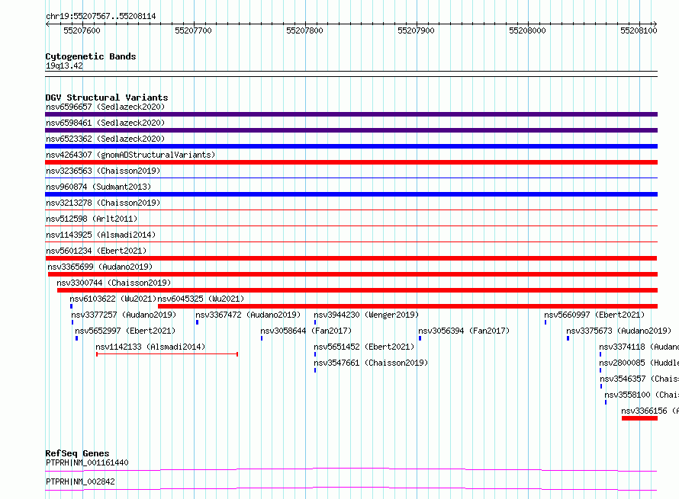Viewport: 679px width, 499px height.
Task: Click the short red nsv3366156 variant bar
Action: (x=639, y=418)
